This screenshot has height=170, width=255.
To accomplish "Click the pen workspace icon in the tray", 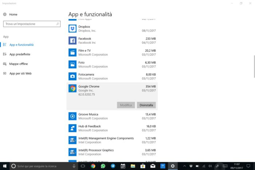I will tap(217, 166).
